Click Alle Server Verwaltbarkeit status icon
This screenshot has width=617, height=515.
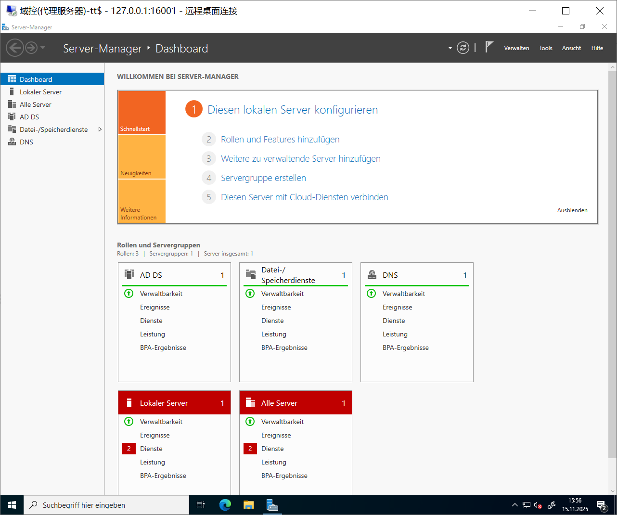pos(250,422)
